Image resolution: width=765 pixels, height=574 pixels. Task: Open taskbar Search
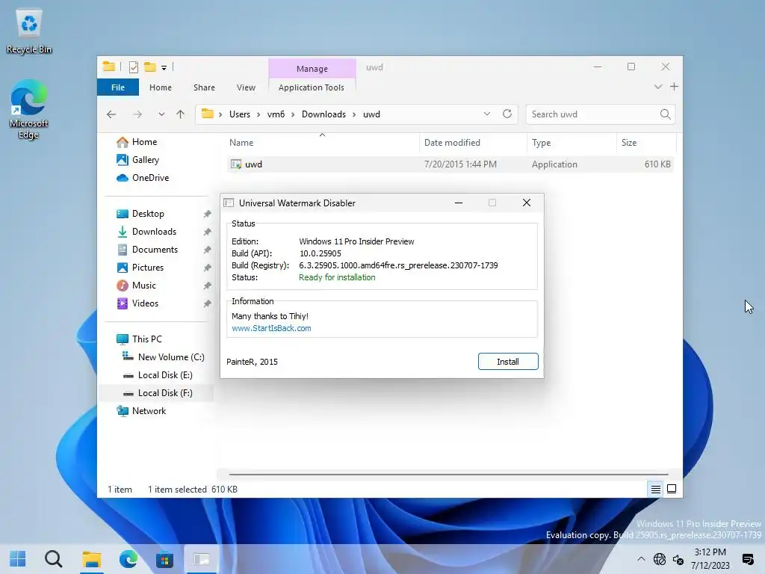[x=54, y=559]
